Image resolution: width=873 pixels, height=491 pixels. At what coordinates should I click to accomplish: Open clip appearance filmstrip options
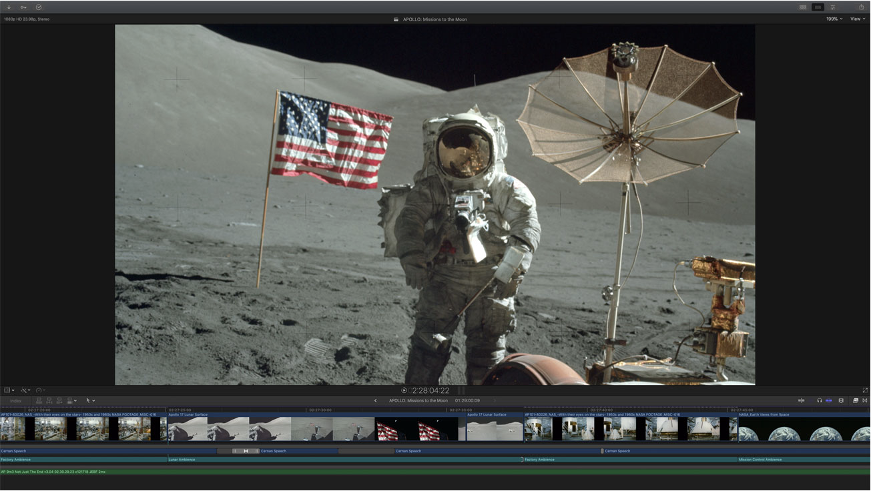[841, 401]
